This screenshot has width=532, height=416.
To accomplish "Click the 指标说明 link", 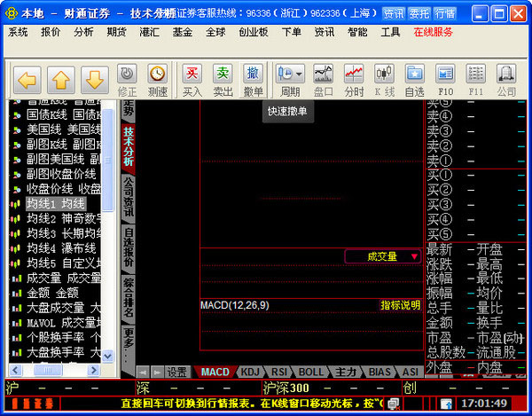I will (x=401, y=305).
